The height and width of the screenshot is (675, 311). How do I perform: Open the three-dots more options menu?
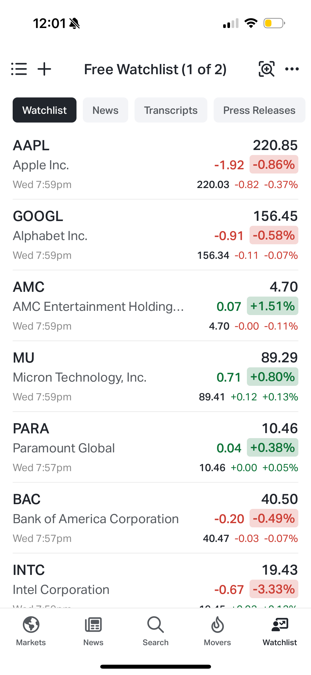click(292, 69)
